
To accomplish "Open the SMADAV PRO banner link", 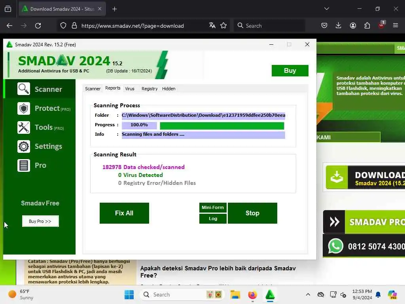I will (x=364, y=222).
